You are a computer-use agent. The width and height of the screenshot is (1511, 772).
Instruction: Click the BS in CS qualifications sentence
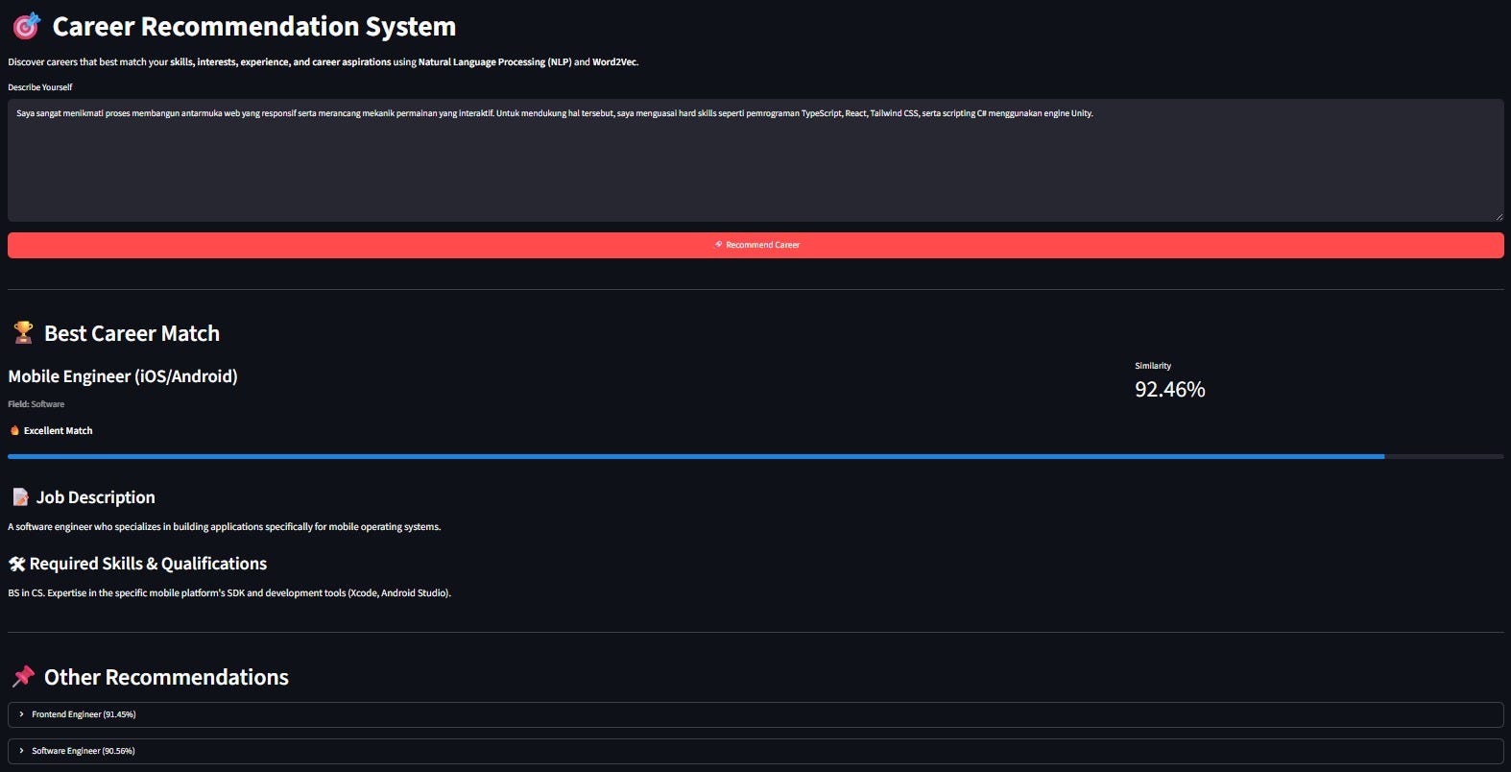229,593
